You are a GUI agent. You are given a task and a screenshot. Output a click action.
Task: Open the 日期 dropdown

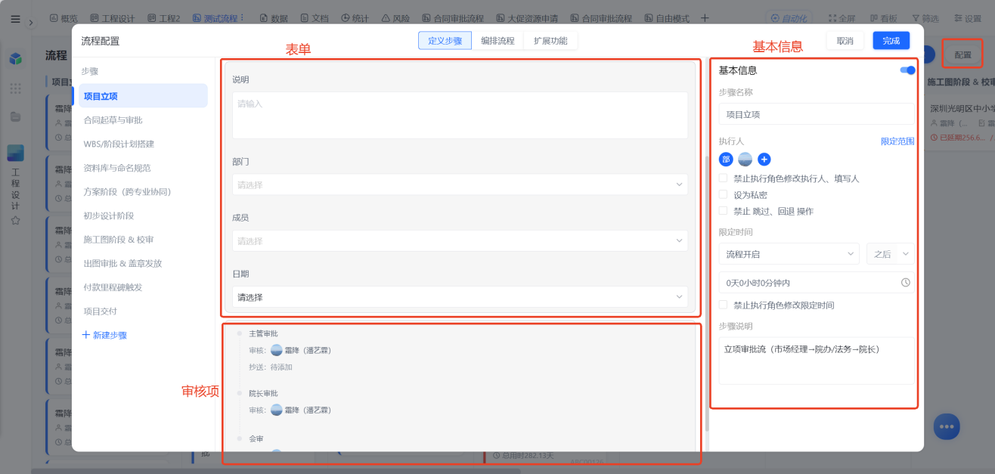point(460,297)
